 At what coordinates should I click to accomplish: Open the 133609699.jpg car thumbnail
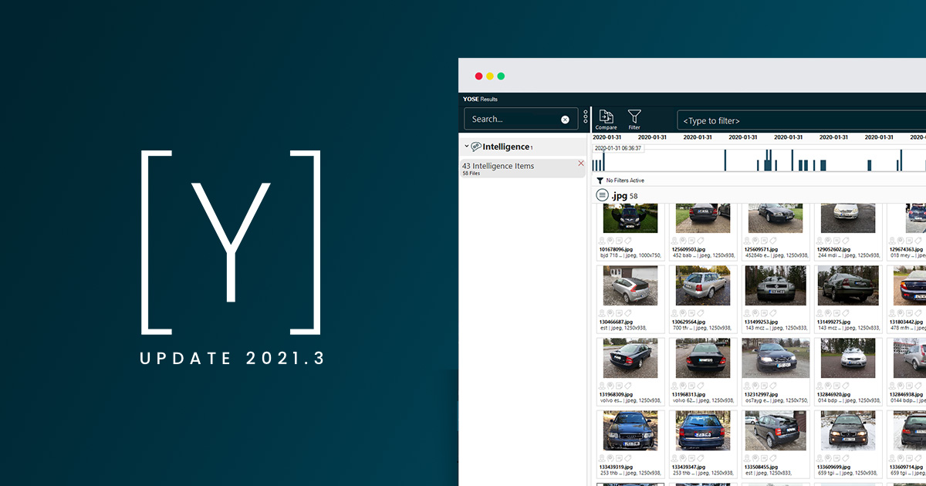coord(848,430)
